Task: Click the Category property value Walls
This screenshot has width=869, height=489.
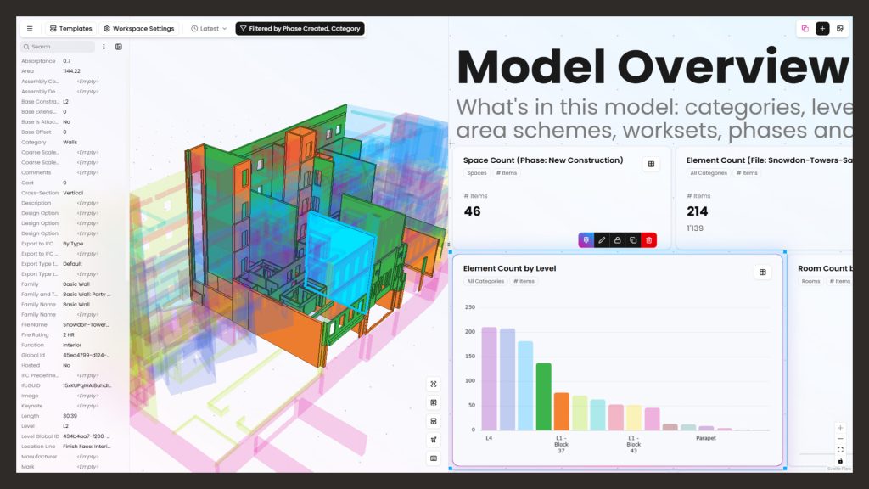Action: click(x=70, y=142)
